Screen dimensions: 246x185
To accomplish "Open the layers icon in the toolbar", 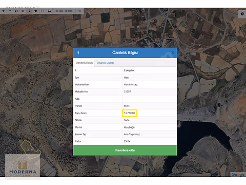I will click(23, 11).
